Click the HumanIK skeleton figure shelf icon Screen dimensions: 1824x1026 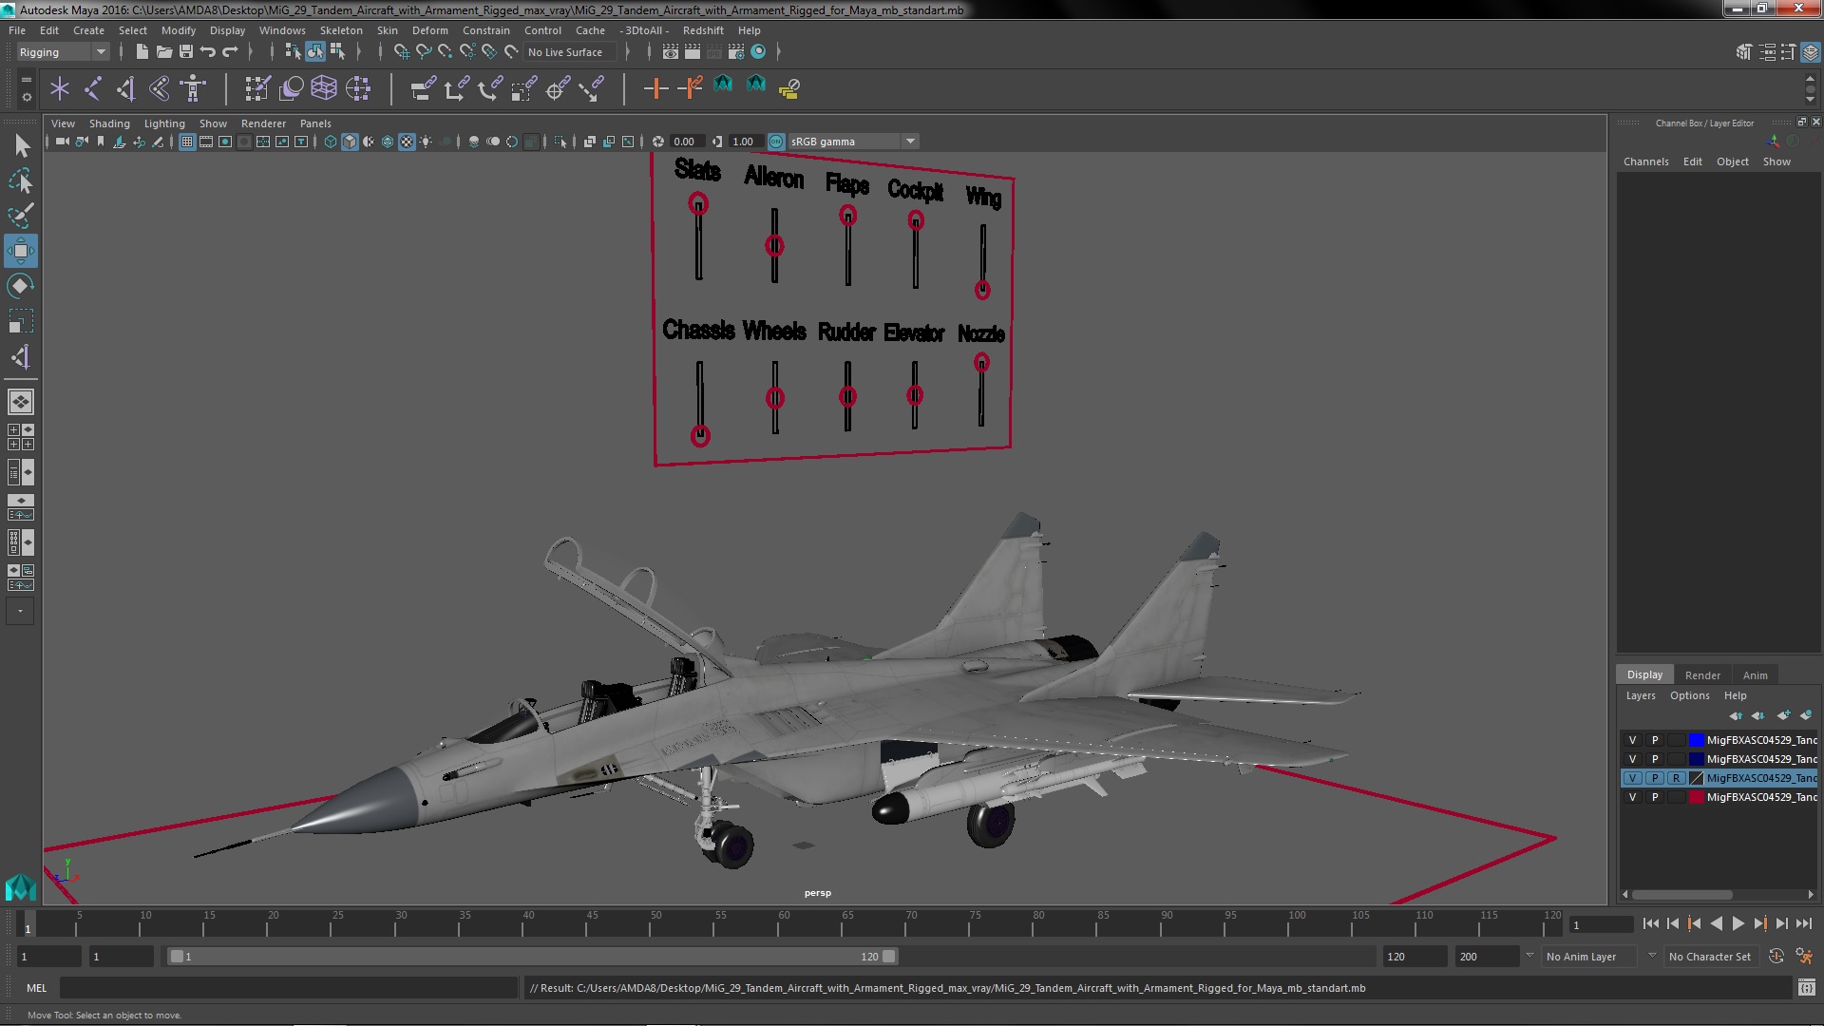tap(193, 89)
